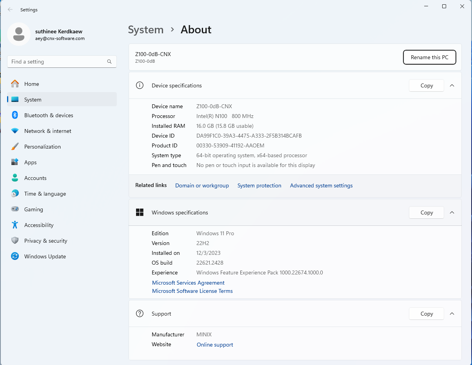Click the Device specifications info icon
472x365 pixels.
(140, 85)
